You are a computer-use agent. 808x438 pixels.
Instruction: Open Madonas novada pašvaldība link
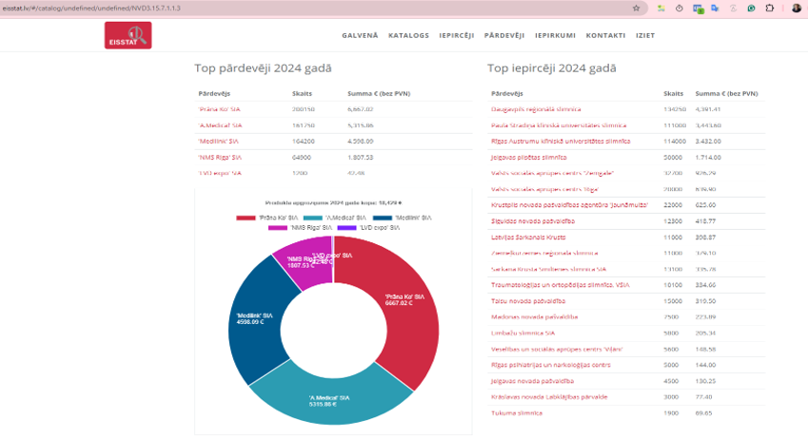pyautogui.click(x=534, y=316)
